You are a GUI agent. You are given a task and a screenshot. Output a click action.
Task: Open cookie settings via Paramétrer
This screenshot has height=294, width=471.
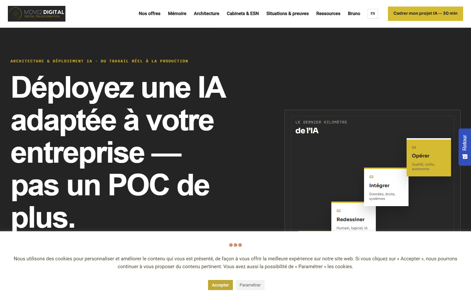[250, 285]
